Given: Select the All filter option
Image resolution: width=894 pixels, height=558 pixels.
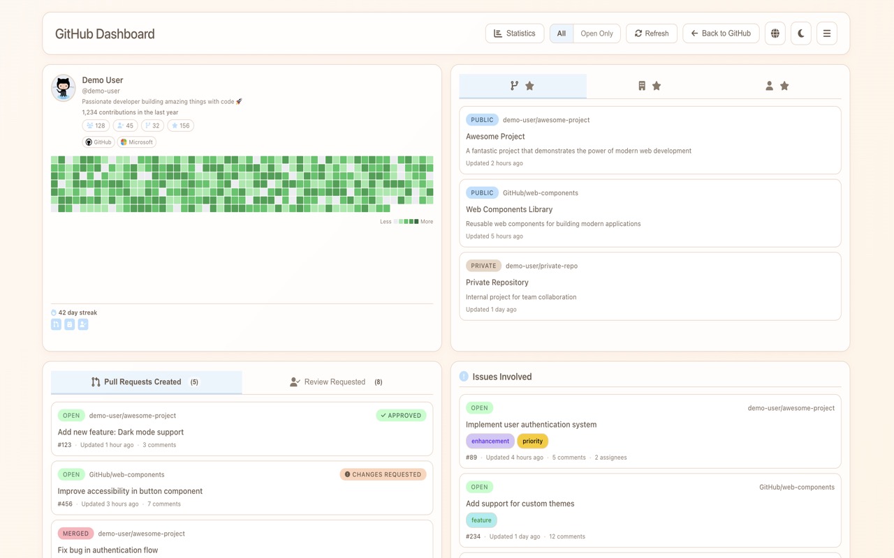Looking at the screenshot, I should [561, 33].
